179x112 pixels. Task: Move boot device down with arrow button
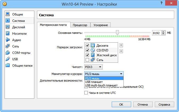tap(121, 51)
